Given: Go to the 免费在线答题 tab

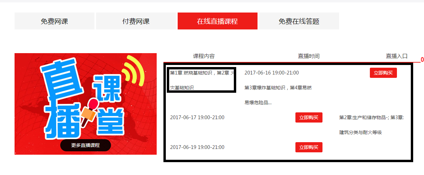Looking at the screenshot, I should click(299, 21).
